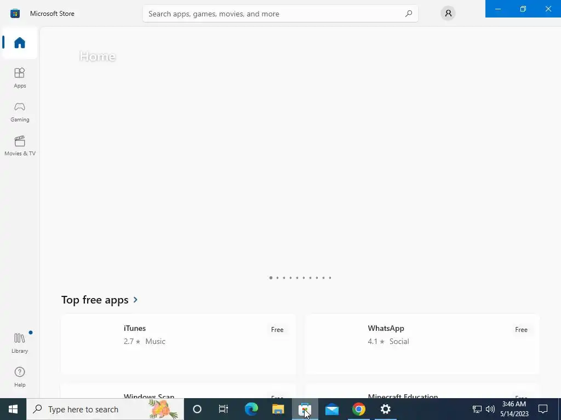
Task: Open the WhatsApp app card
Action: (x=422, y=344)
